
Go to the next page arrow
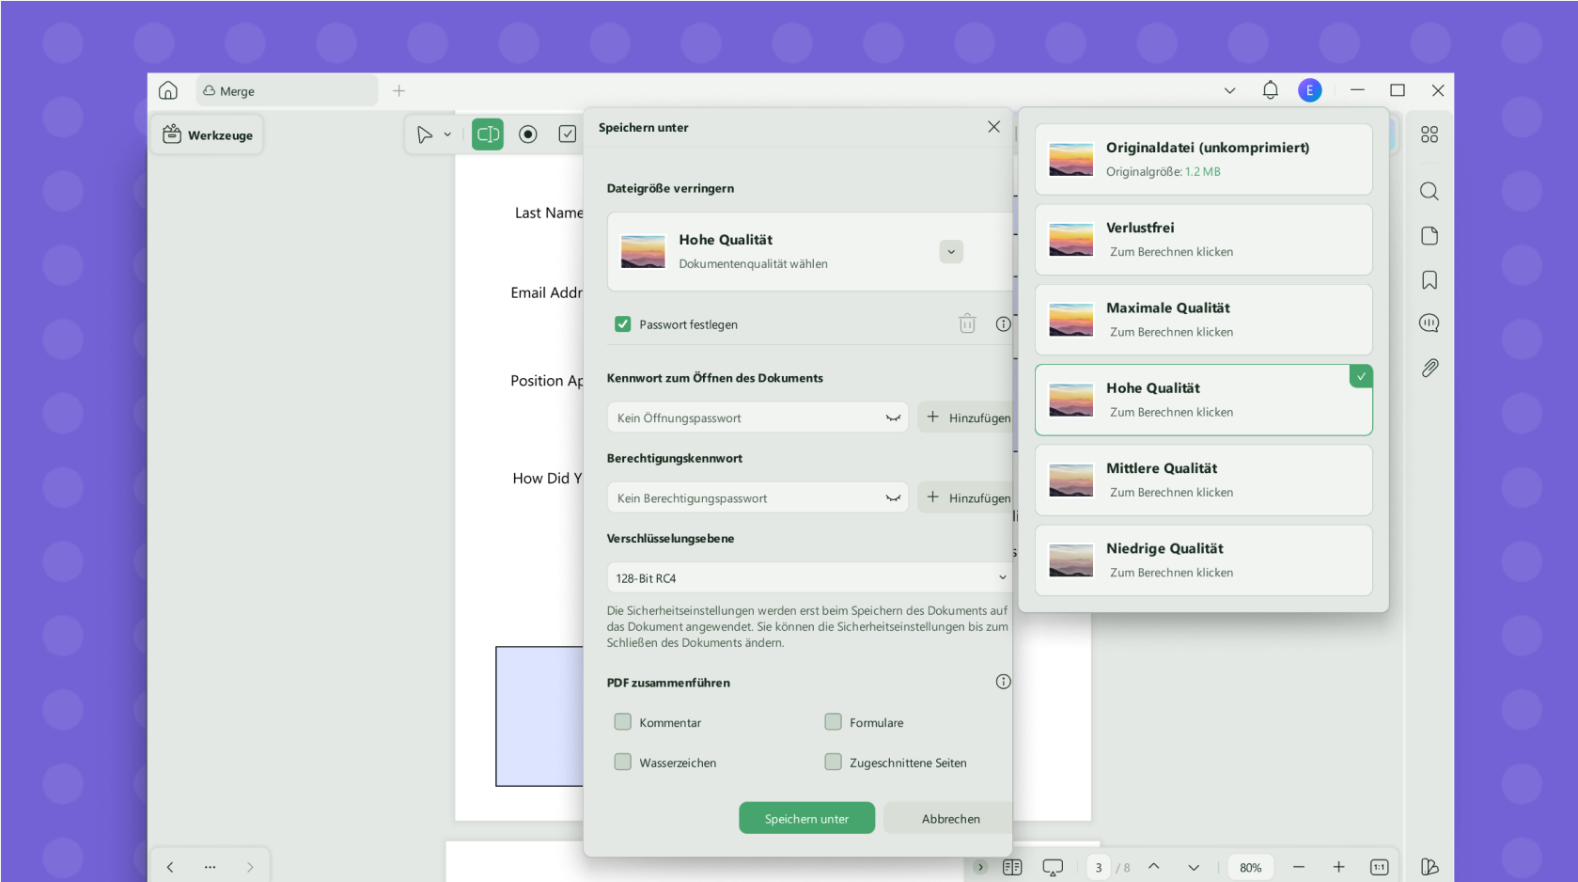pyautogui.click(x=1194, y=867)
